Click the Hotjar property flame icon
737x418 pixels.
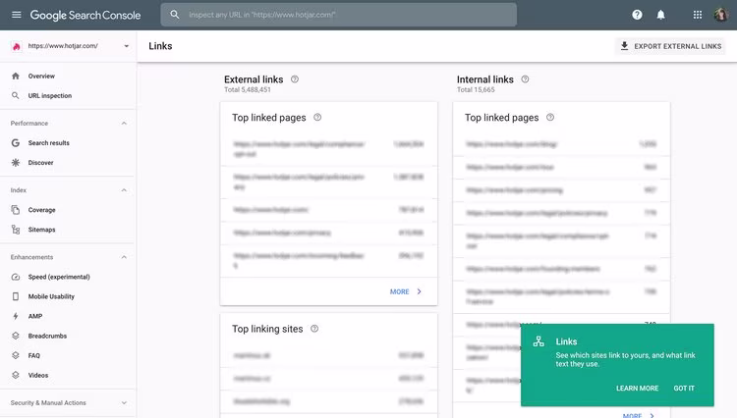pos(17,46)
